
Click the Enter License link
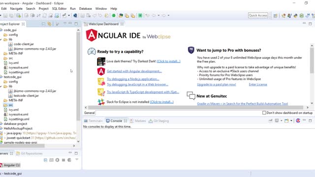click(258, 85)
